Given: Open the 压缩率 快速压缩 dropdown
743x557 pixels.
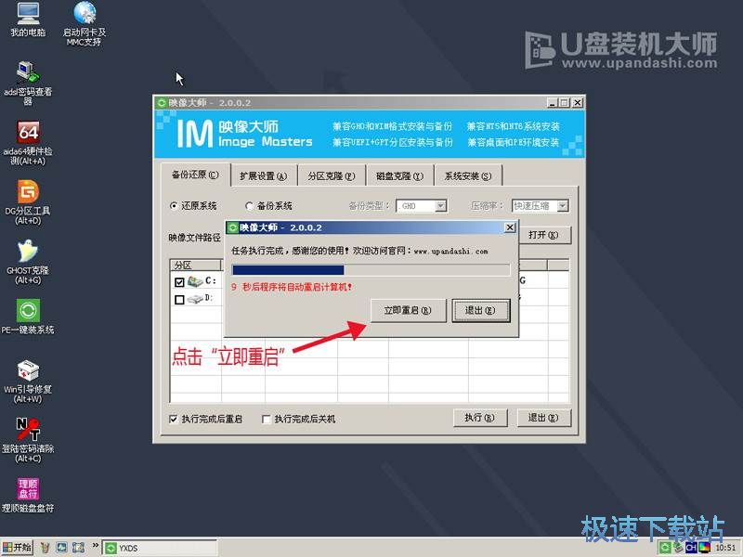Looking at the screenshot, I should coord(541,206).
